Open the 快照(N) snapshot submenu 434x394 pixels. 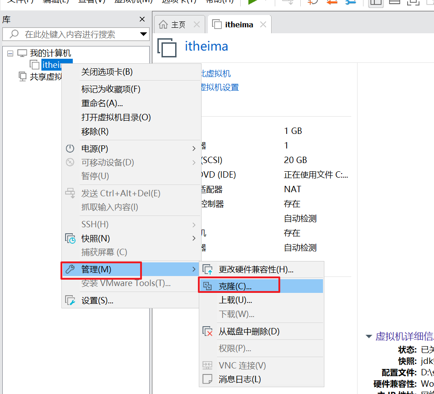click(131, 238)
